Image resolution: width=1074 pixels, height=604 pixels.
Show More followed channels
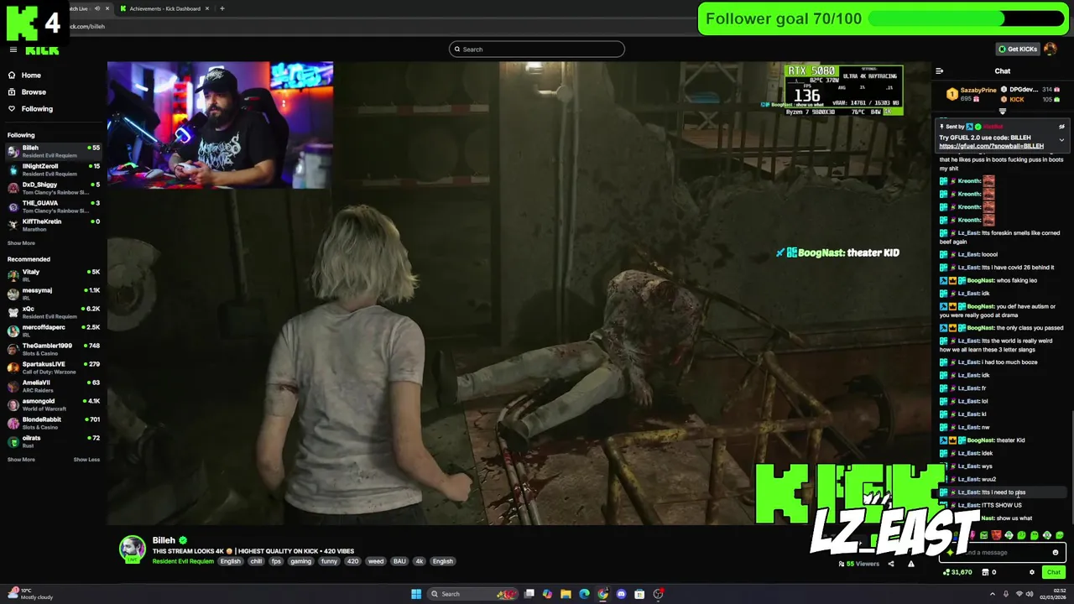pos(21,243)
